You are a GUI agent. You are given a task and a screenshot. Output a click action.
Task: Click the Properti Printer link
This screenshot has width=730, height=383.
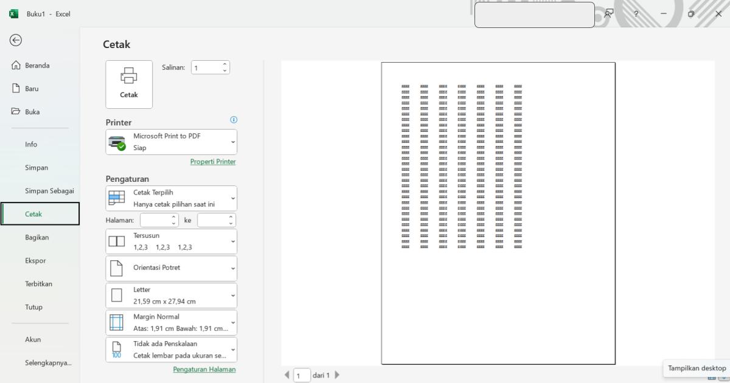[x=213, y=162]
